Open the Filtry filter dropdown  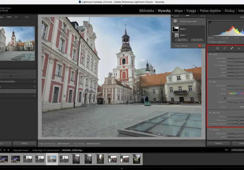coord(238,150)
